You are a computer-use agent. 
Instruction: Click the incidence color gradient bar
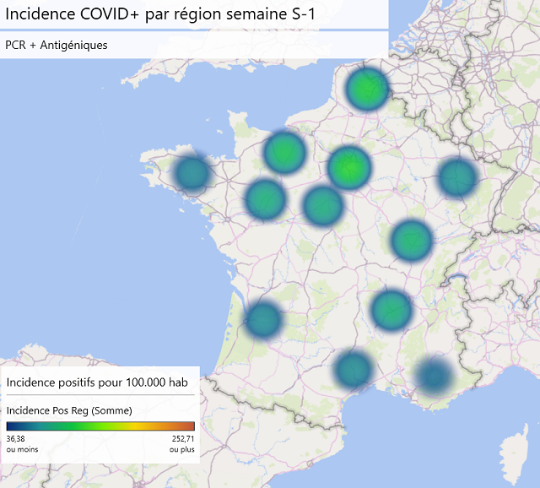click(100, 426)
